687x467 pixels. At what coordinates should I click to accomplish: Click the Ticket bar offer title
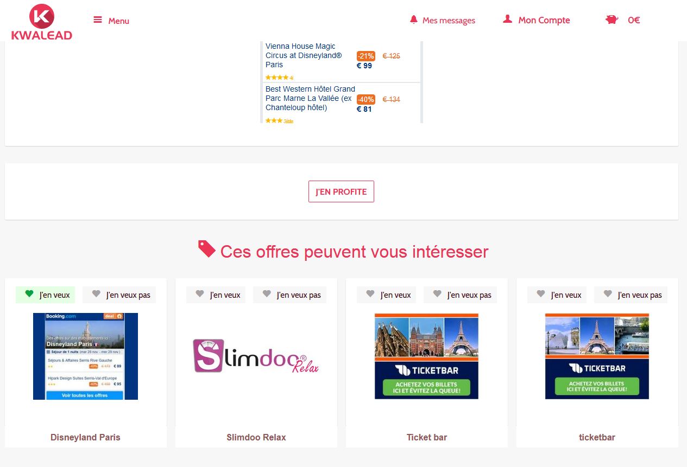426,437
